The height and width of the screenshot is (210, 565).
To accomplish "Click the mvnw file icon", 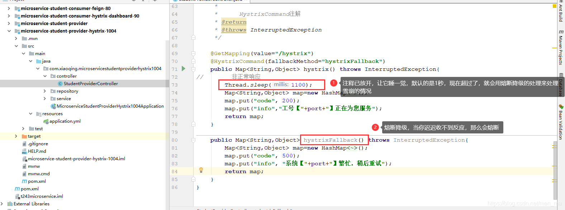I will pos(24,166).
